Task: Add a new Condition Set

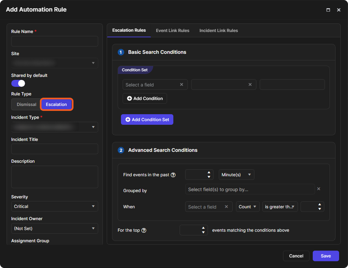Action: click(x=147, y=119)
